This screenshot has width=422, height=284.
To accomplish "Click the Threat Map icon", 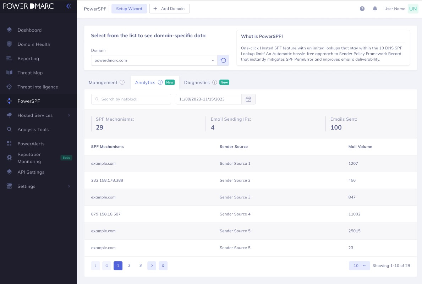I will coord(9,73).
